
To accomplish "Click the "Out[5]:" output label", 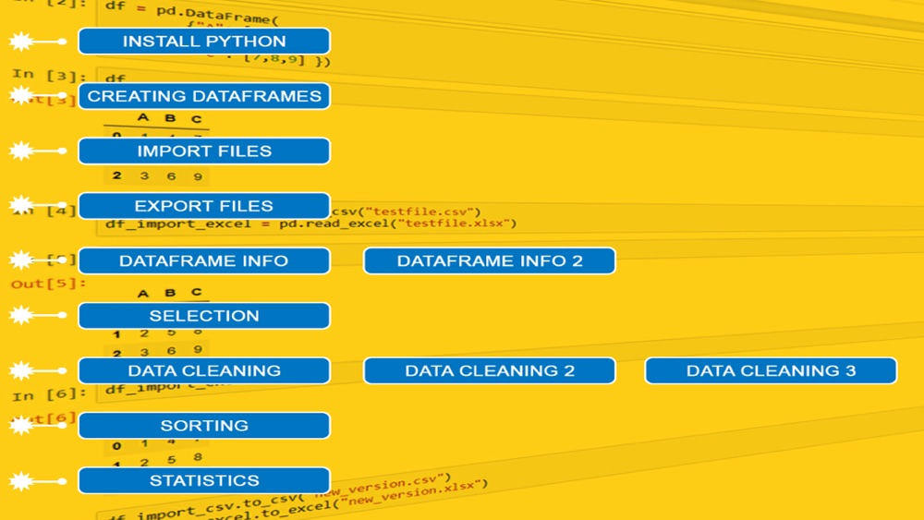I will point(48,284).
